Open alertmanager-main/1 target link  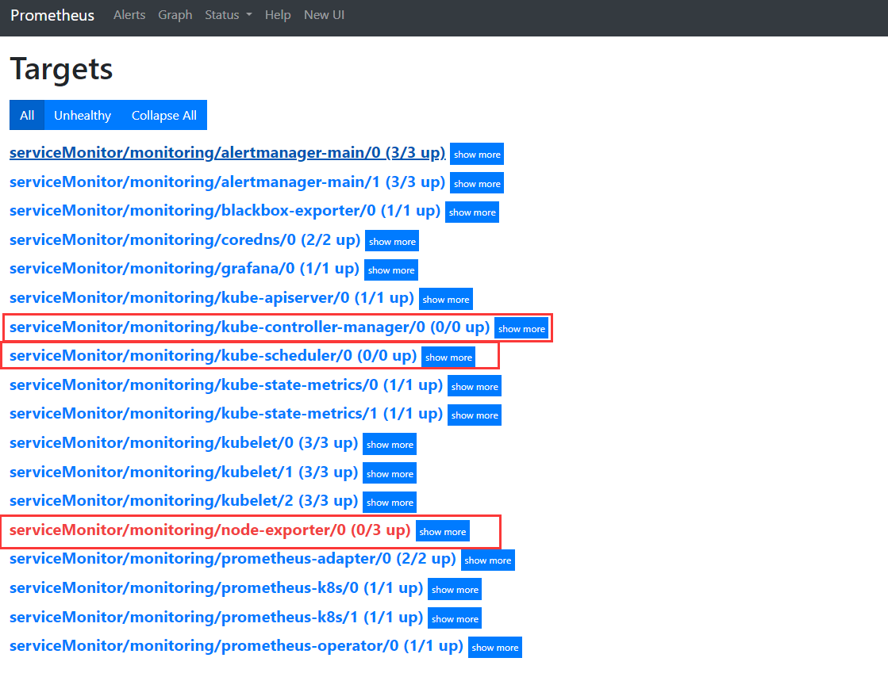click(x=228, y=182)
